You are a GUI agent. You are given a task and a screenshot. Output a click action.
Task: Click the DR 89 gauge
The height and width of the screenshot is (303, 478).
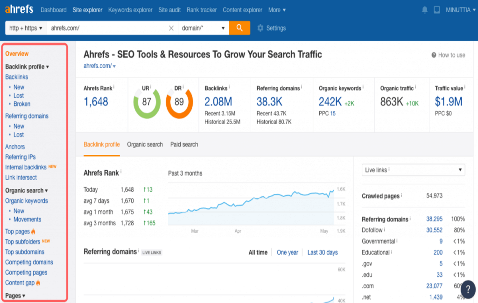pyautogui.click(x=179, y=102)
